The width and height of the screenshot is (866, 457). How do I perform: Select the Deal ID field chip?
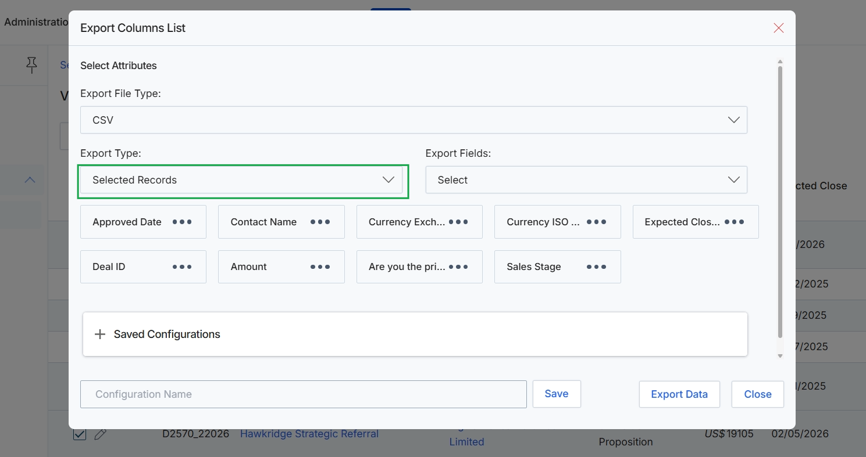[143, 267]
